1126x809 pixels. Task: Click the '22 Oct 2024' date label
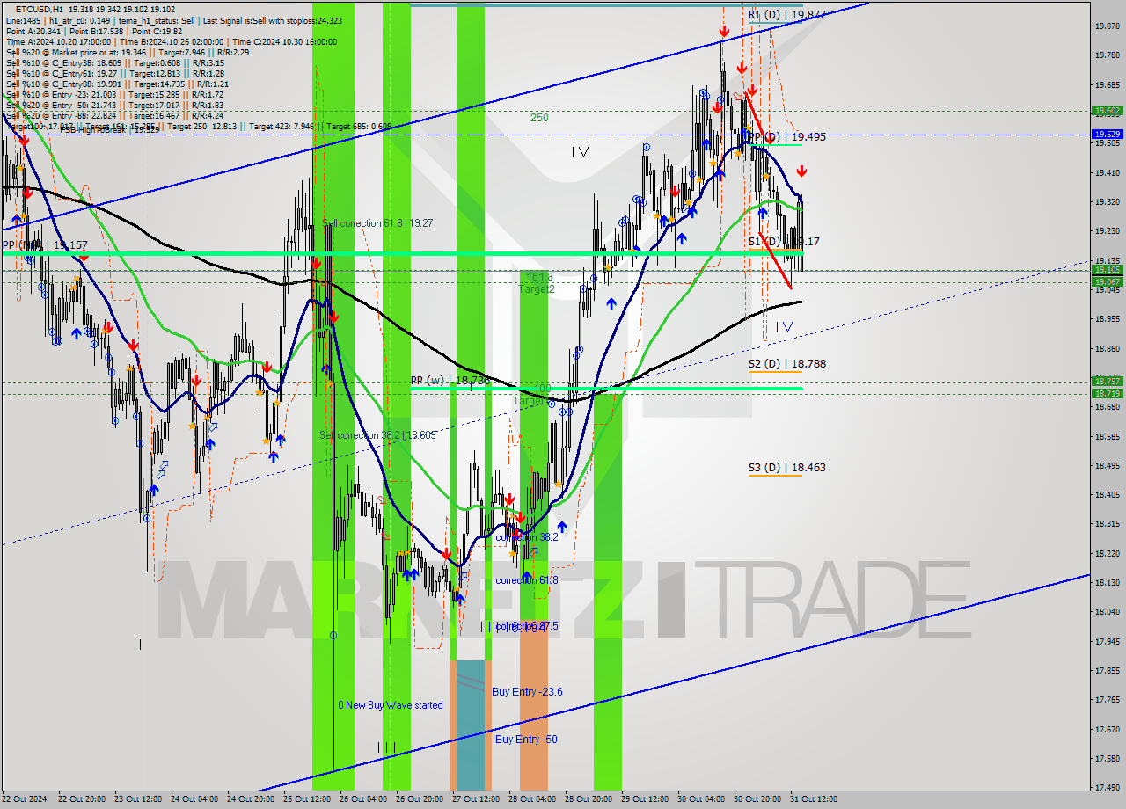(x=26, y=799)
